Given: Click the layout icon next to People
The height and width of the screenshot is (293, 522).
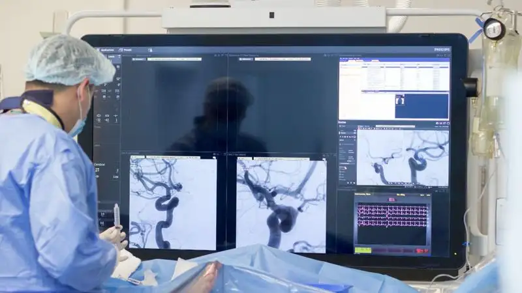Looking at the screenshot, I should click(149, 49).
